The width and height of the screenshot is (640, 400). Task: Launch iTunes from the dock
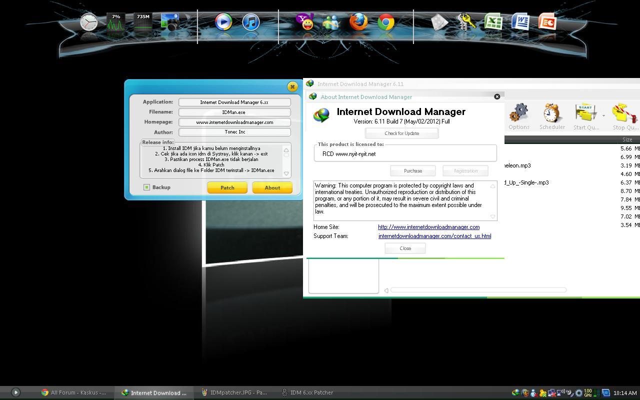click(250, 22)
